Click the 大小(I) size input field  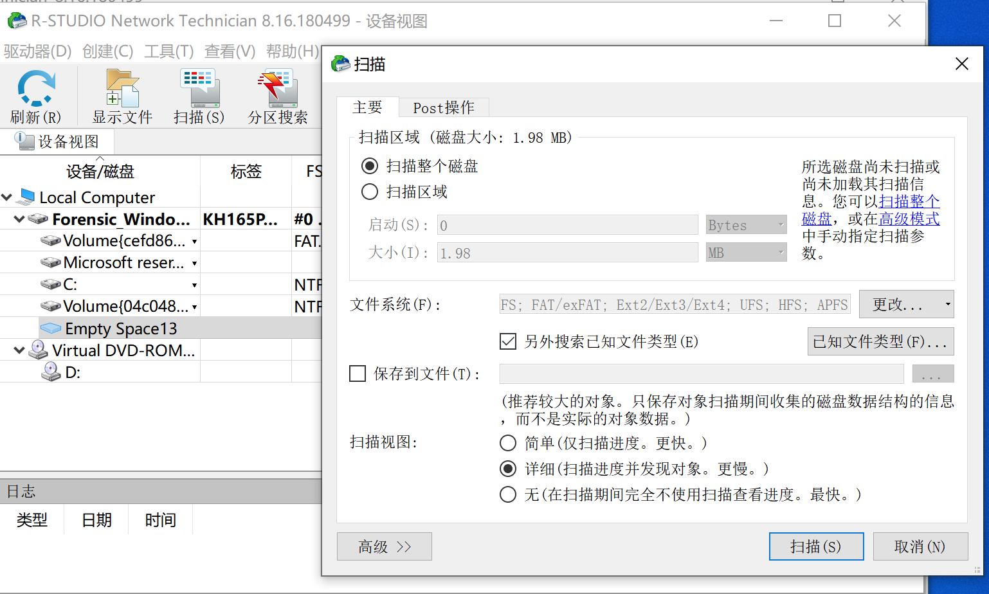pyautogui.click(x=568, y=253)
